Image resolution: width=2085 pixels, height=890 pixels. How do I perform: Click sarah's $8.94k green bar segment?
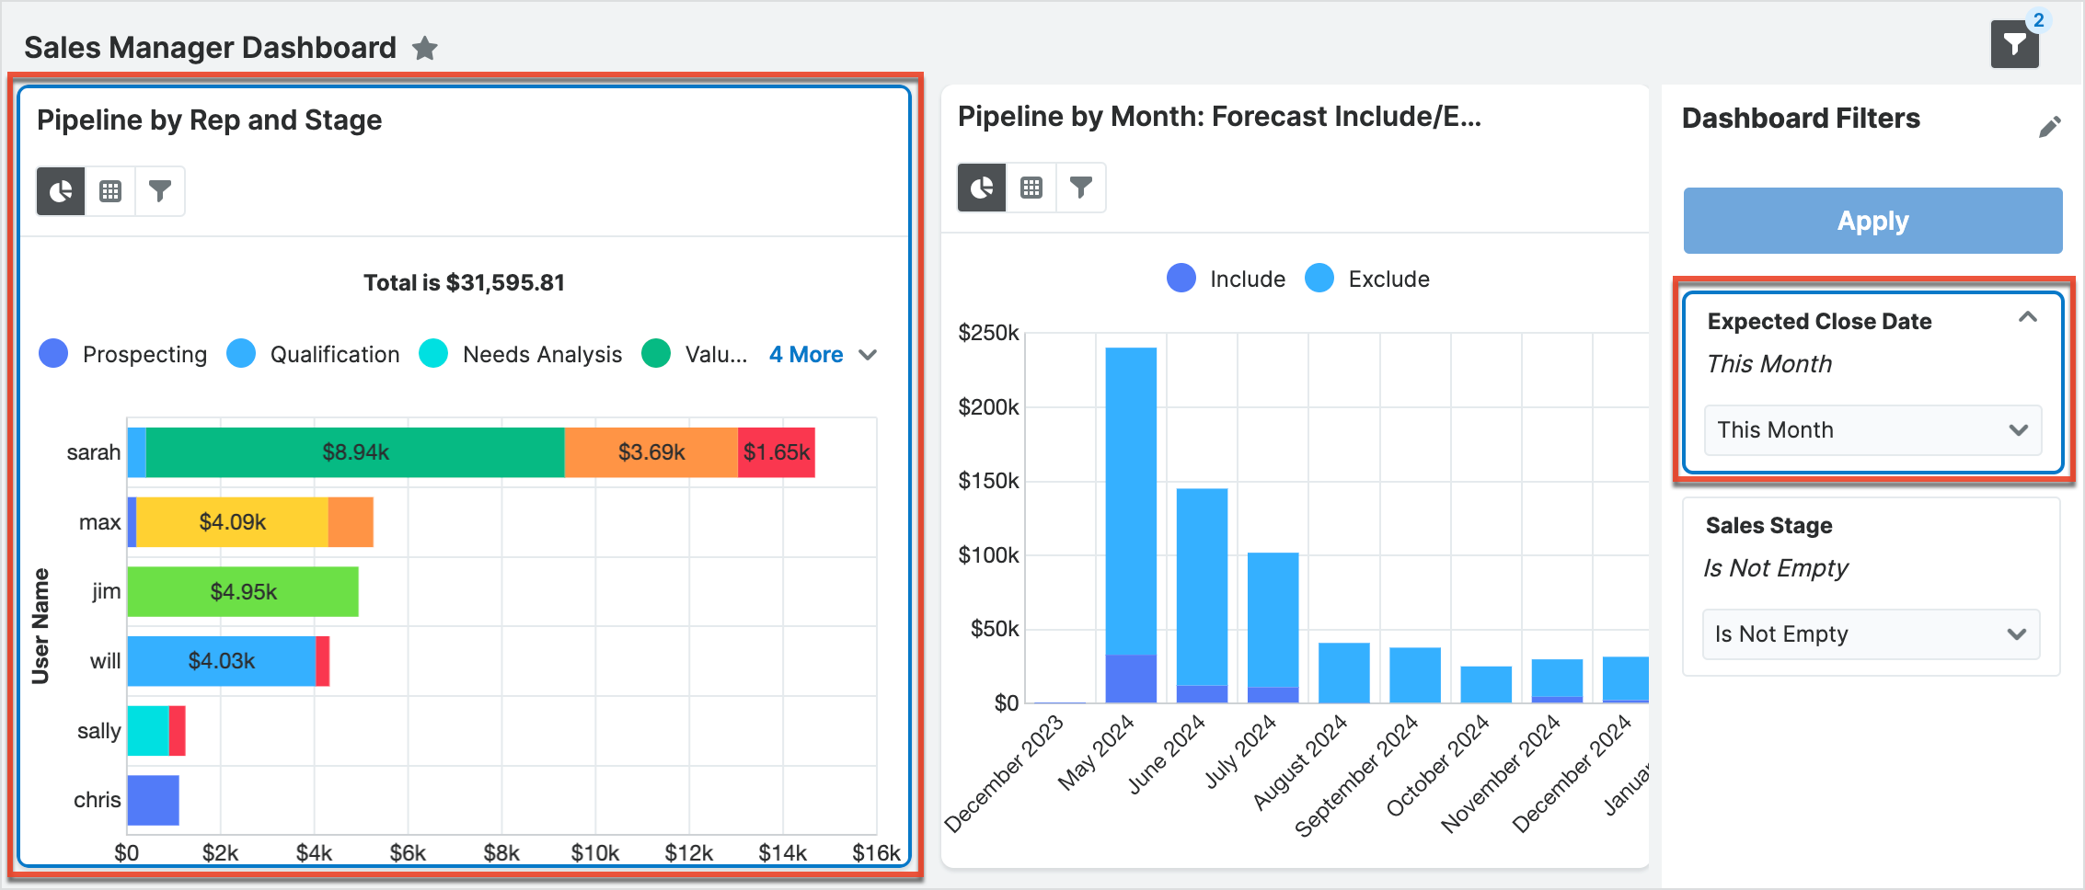pyautogui.click(x=354, y=451)
